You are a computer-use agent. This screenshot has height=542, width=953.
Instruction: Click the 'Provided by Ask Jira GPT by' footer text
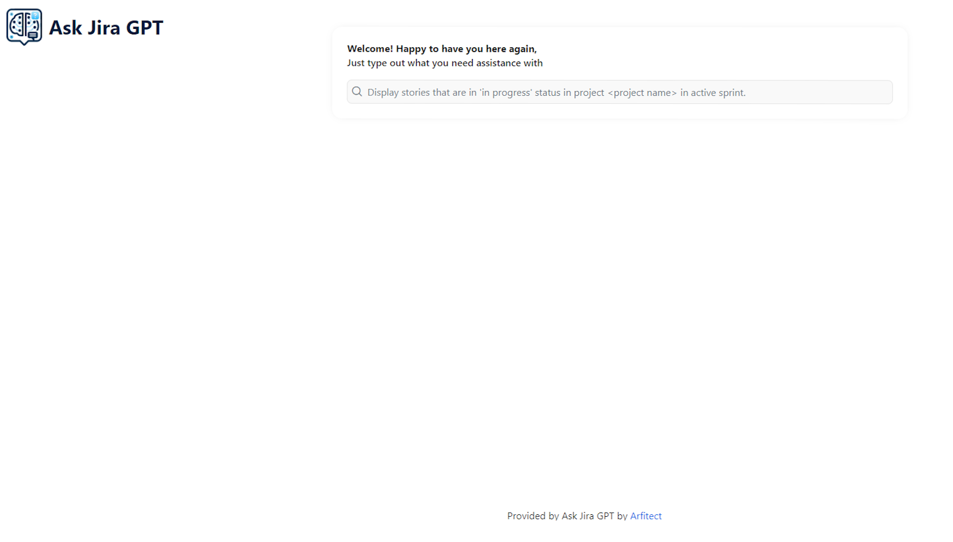(567, 516)
